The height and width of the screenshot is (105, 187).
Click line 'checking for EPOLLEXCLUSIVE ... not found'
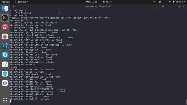click(x=35, y=77)
